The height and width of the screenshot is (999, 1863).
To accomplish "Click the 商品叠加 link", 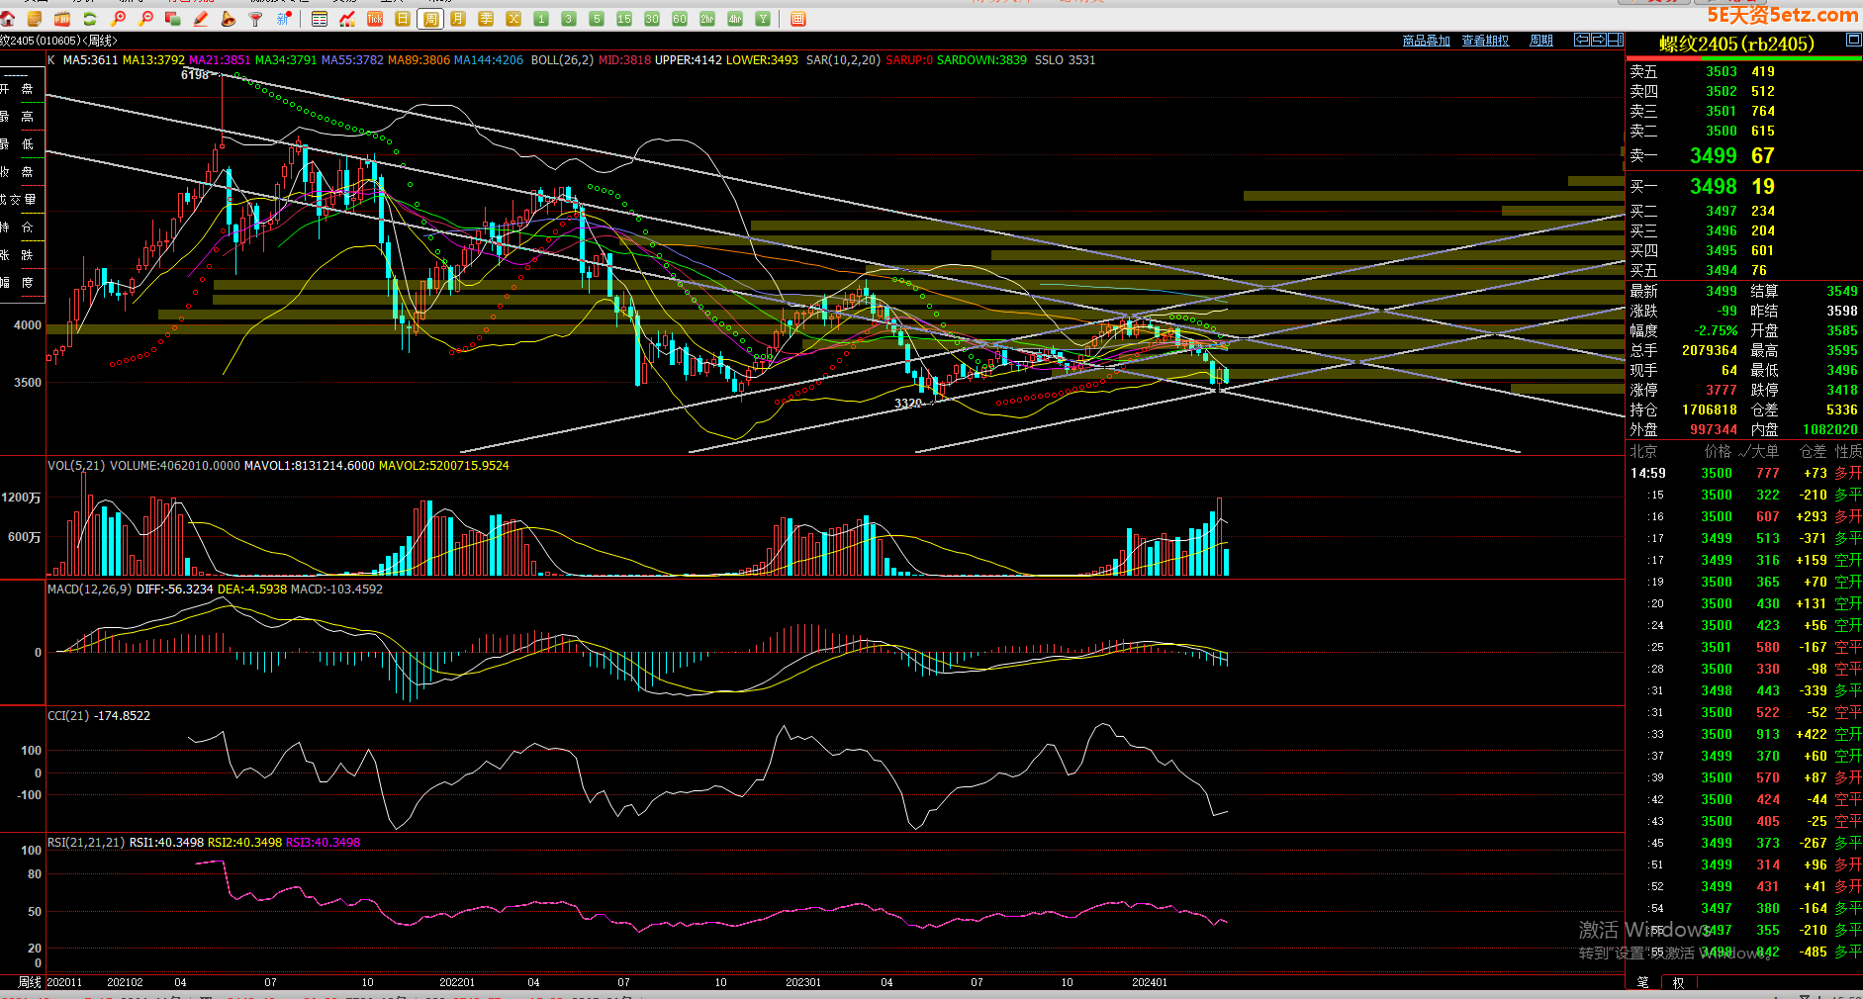I will point(1426,41).
